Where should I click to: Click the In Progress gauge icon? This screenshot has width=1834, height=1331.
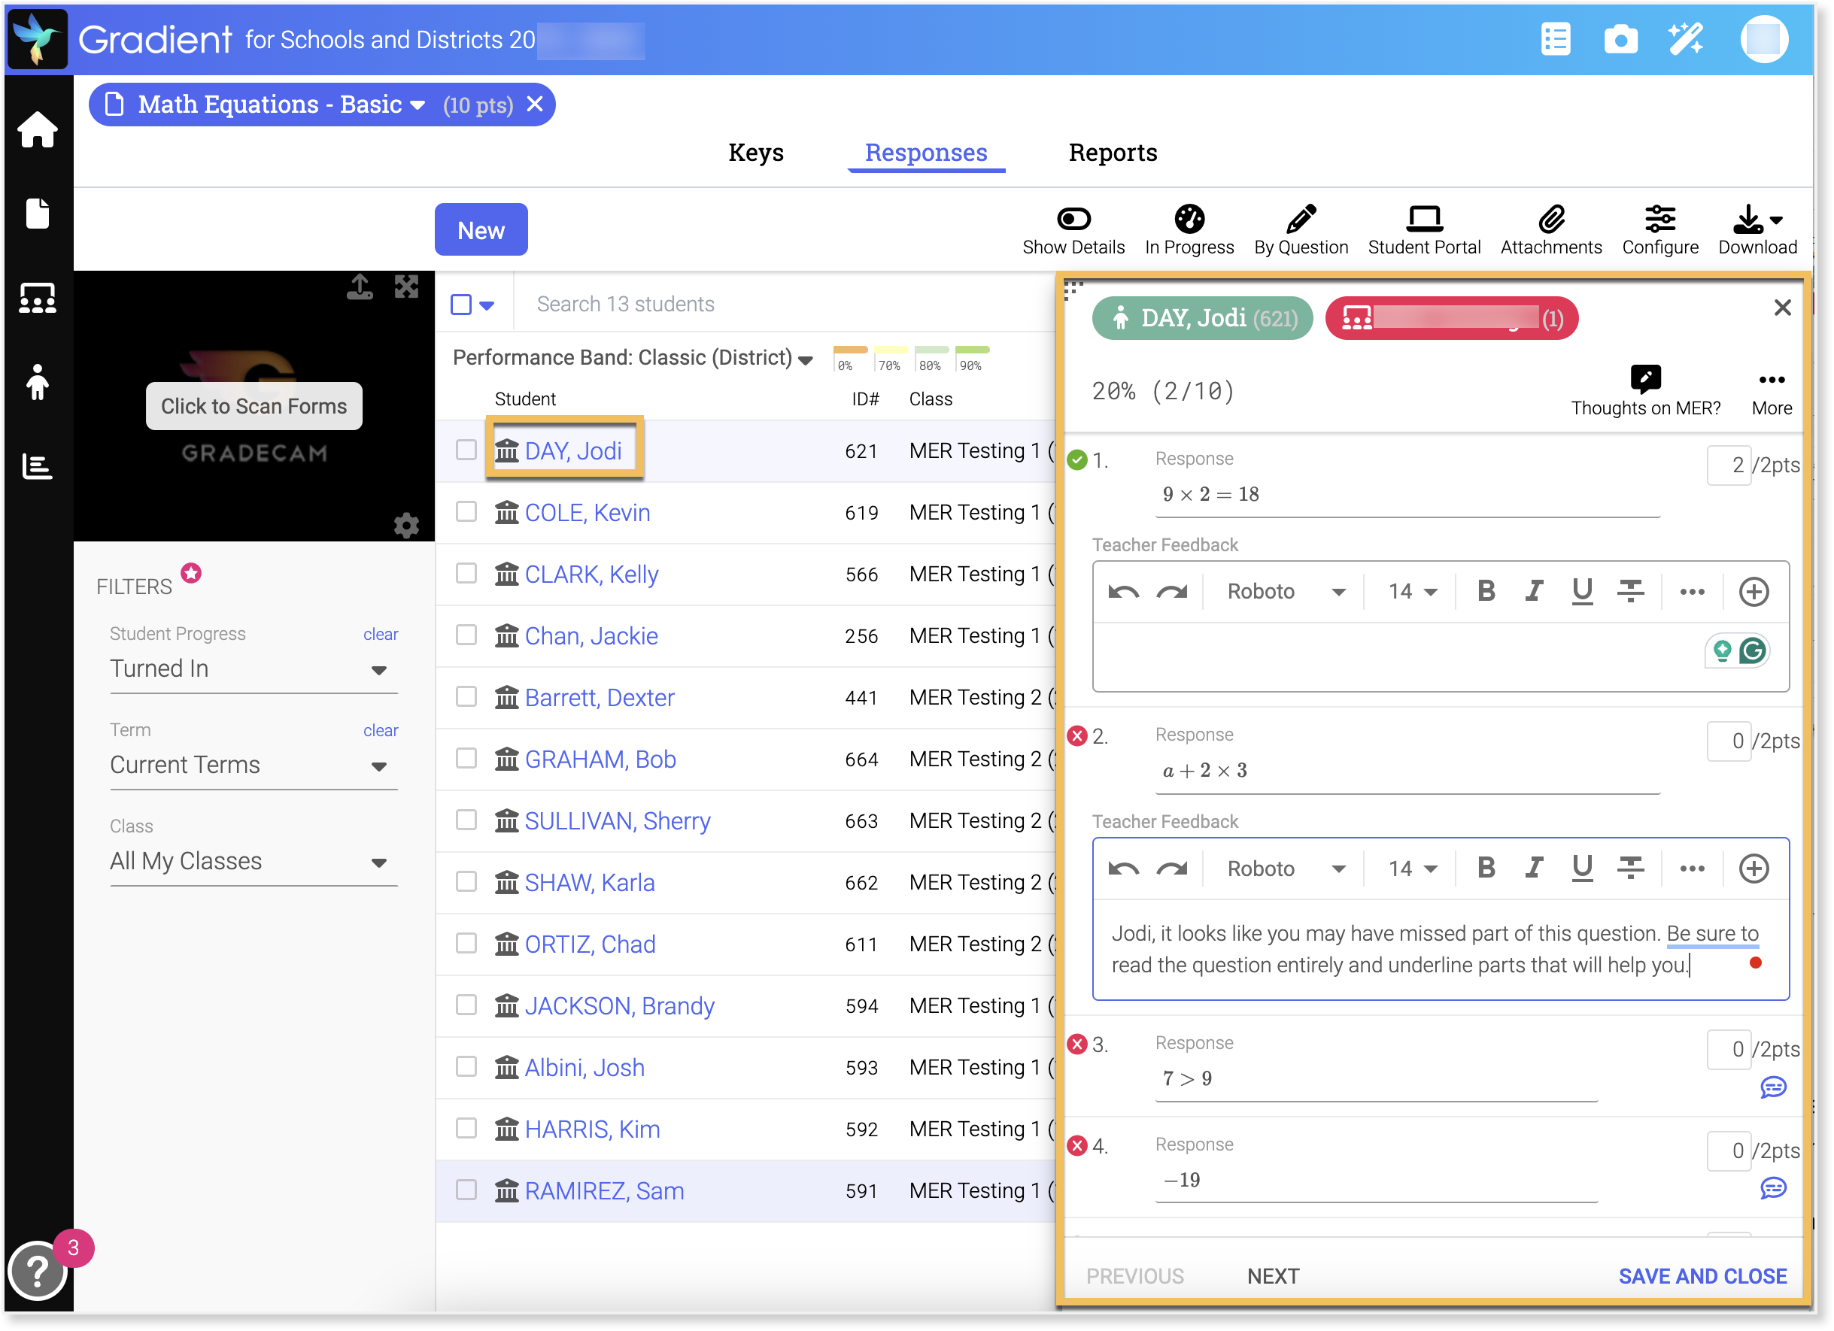(1189, 219)
